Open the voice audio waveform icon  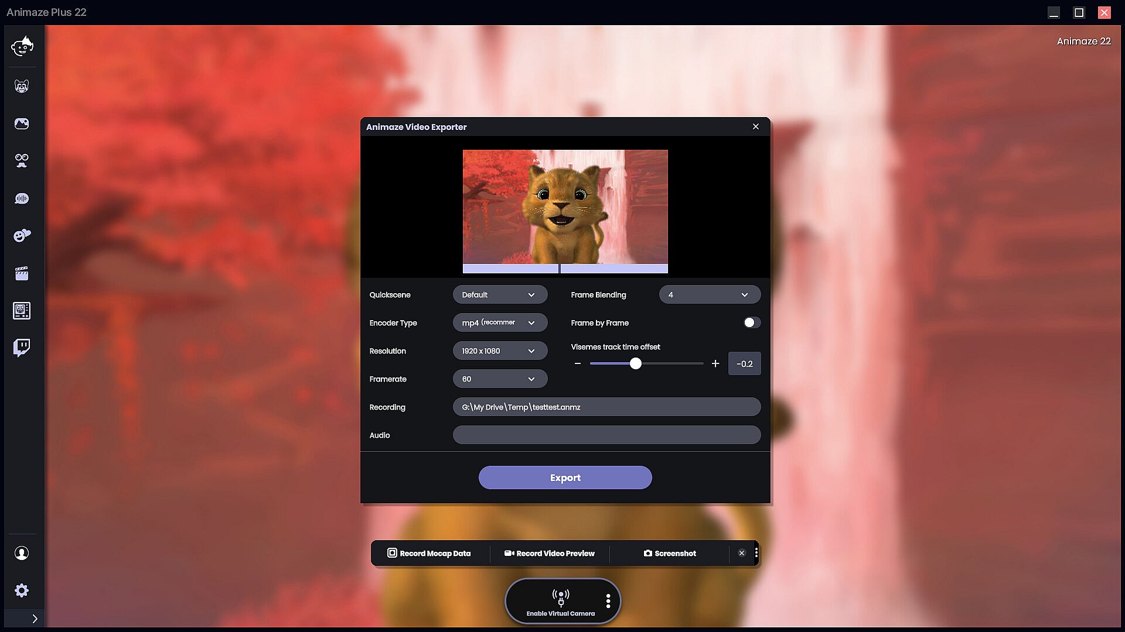(x=22, y=199)
